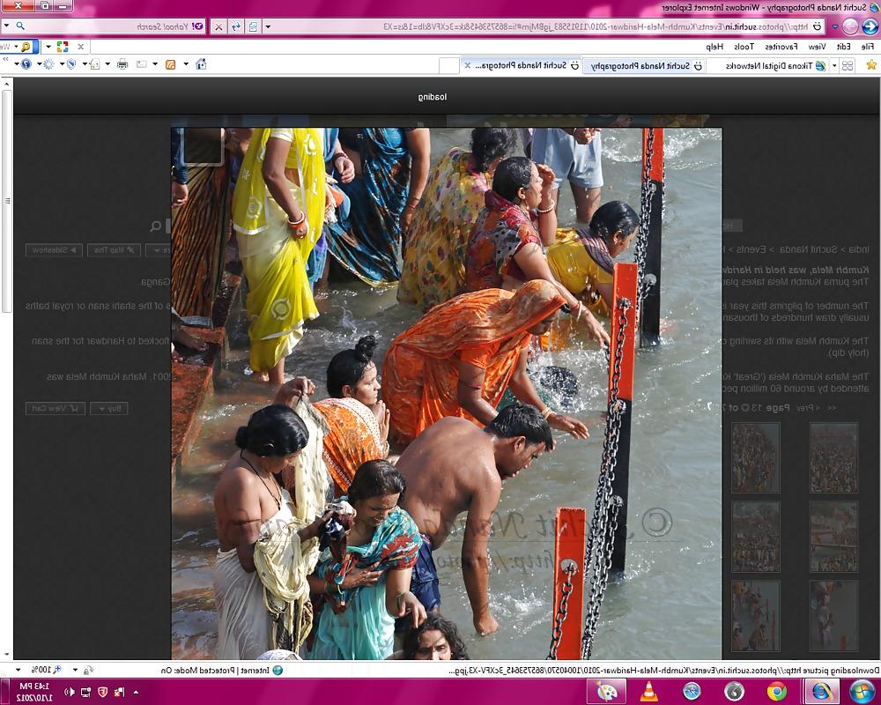The height and width of the screenshot is (705, 881).
Task: Click the page vertical scrollbar thumb
Action: pos(6,201)
